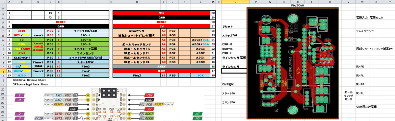Select the IRボールセンサFR cell
395x121 pixels.
[137, 48]
